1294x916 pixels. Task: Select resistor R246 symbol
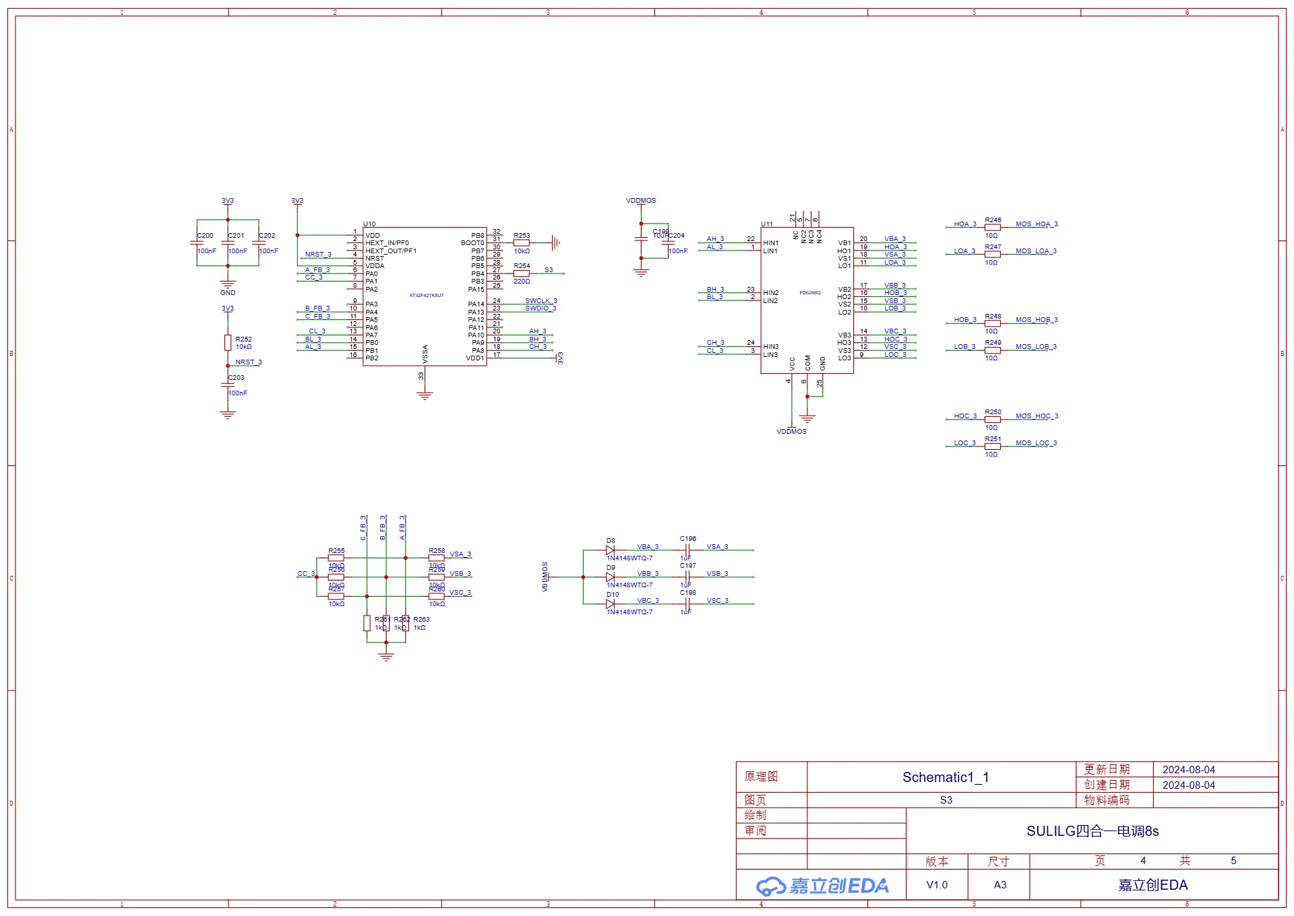[992, 228]
